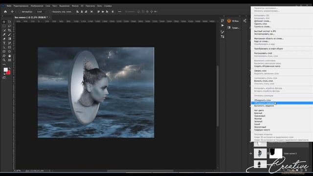Select the Rectangle shape tool
This screenshot has height=176, width=313.
coord(9,47)
